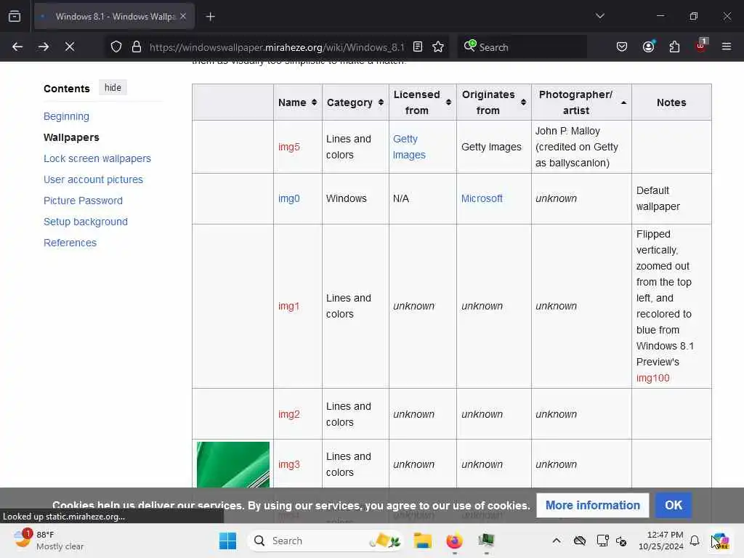This screenshot has height=558, width=744.
Task: Open the tray icon left of clock
Action: (x=621, y=541)
